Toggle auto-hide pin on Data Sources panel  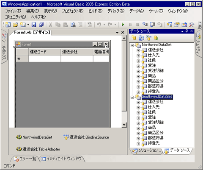tap(187, 31)
